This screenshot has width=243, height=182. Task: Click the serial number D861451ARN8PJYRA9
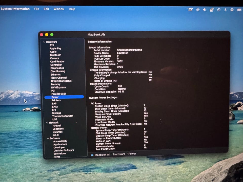tap(129, 50)
